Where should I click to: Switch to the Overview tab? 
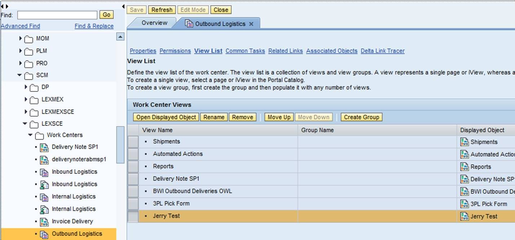click(154, 23)
